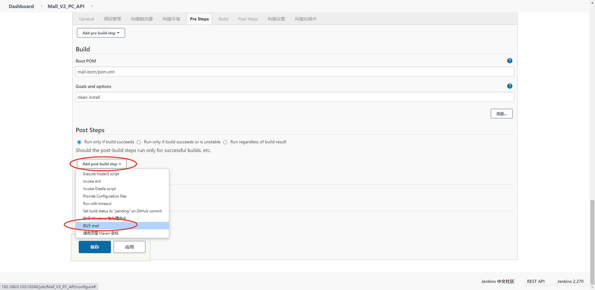Select 'Run only if build succeeds or is unstable'
This screenshot has width=595, height=290.
coord(139,142)
